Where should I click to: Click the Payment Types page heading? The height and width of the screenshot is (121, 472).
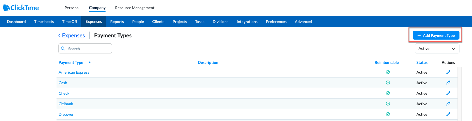pyautogui.click(x=113, y=35)
